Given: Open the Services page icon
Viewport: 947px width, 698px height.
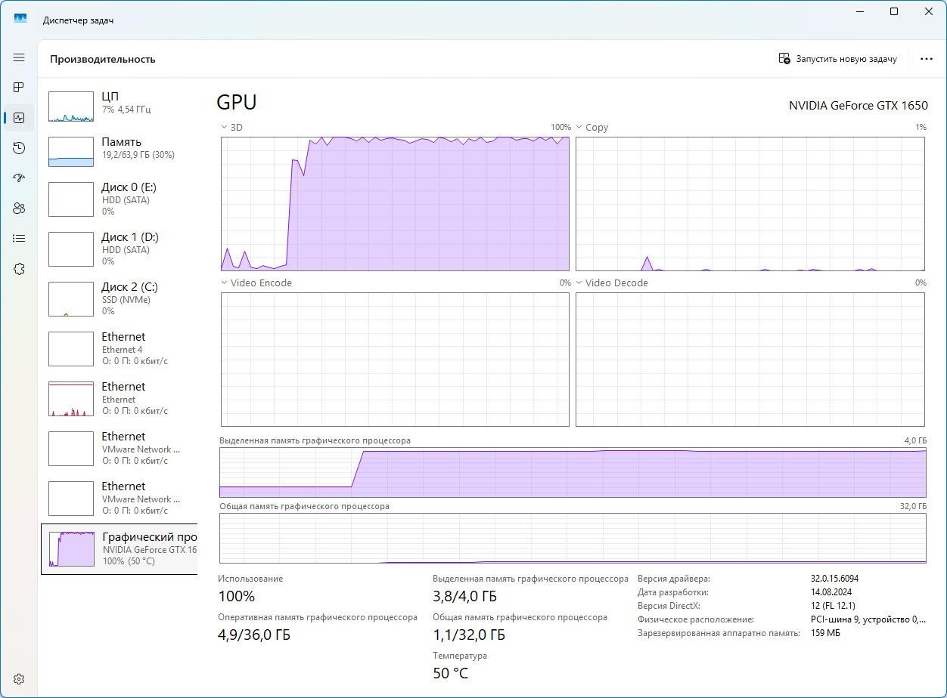Looking at the screenshot, I should (19, 269).
